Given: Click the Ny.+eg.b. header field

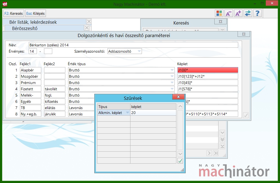Looking at the screenshot, I should pos(31,114).
